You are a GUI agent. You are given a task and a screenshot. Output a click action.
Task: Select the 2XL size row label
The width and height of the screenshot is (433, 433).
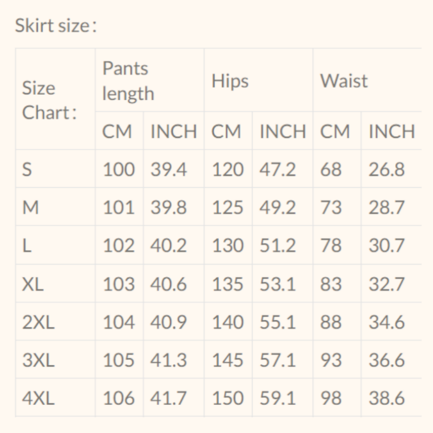pyautogui.click(x=38, y=323)
